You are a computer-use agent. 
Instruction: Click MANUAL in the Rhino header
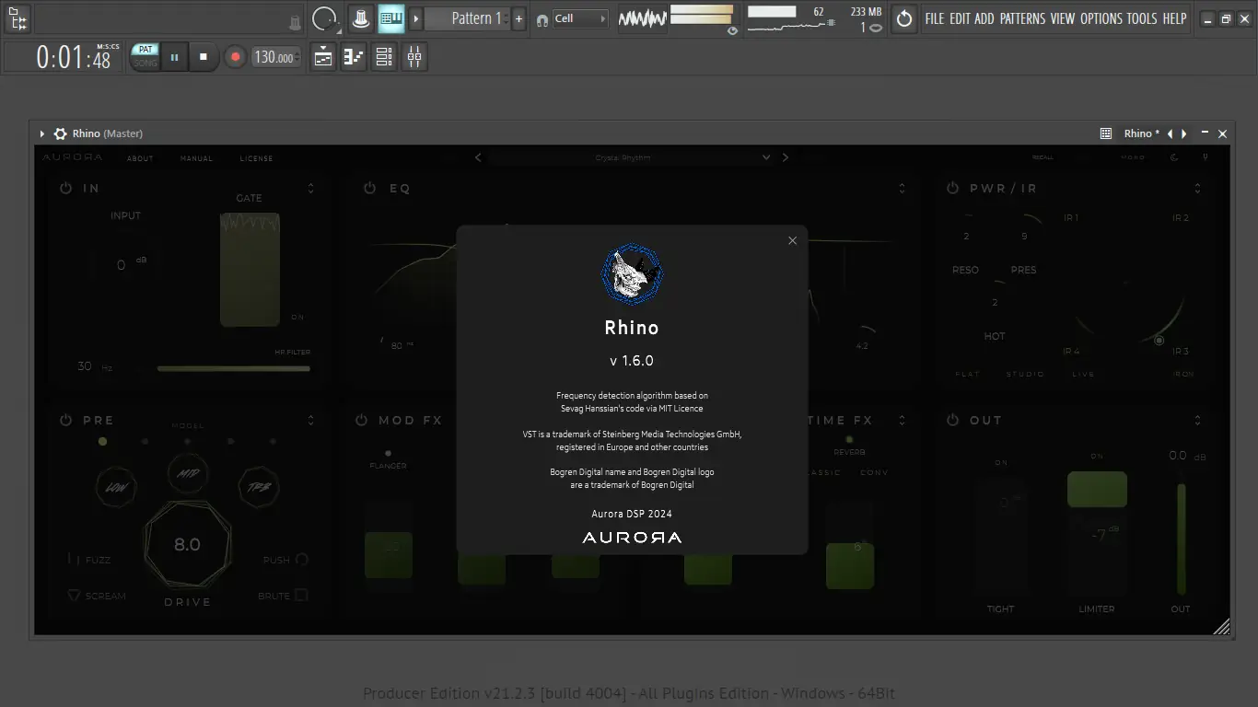coord(196,158)
